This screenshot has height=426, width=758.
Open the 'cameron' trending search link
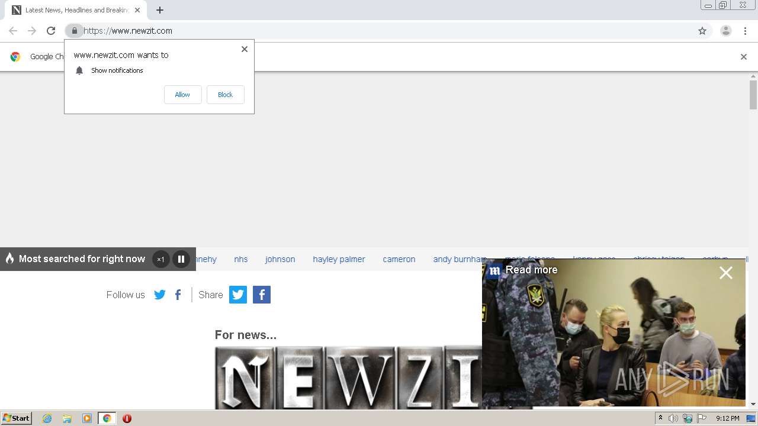pyautogui.click(x=399, y=259)
